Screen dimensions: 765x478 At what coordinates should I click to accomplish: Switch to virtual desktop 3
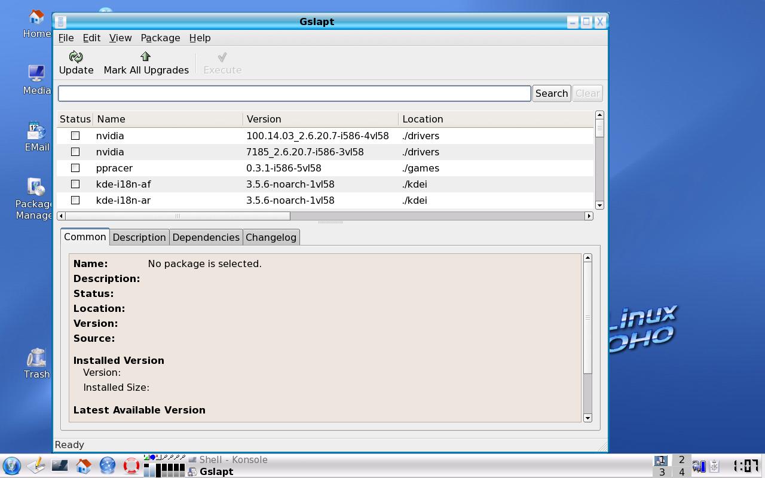(662, 472)
